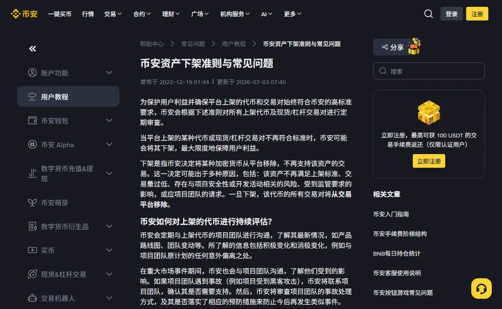Viewport: 502px width, 309px height.
Task: Click the 现货&杠杆交易 icon
Action: coord(32,274)
